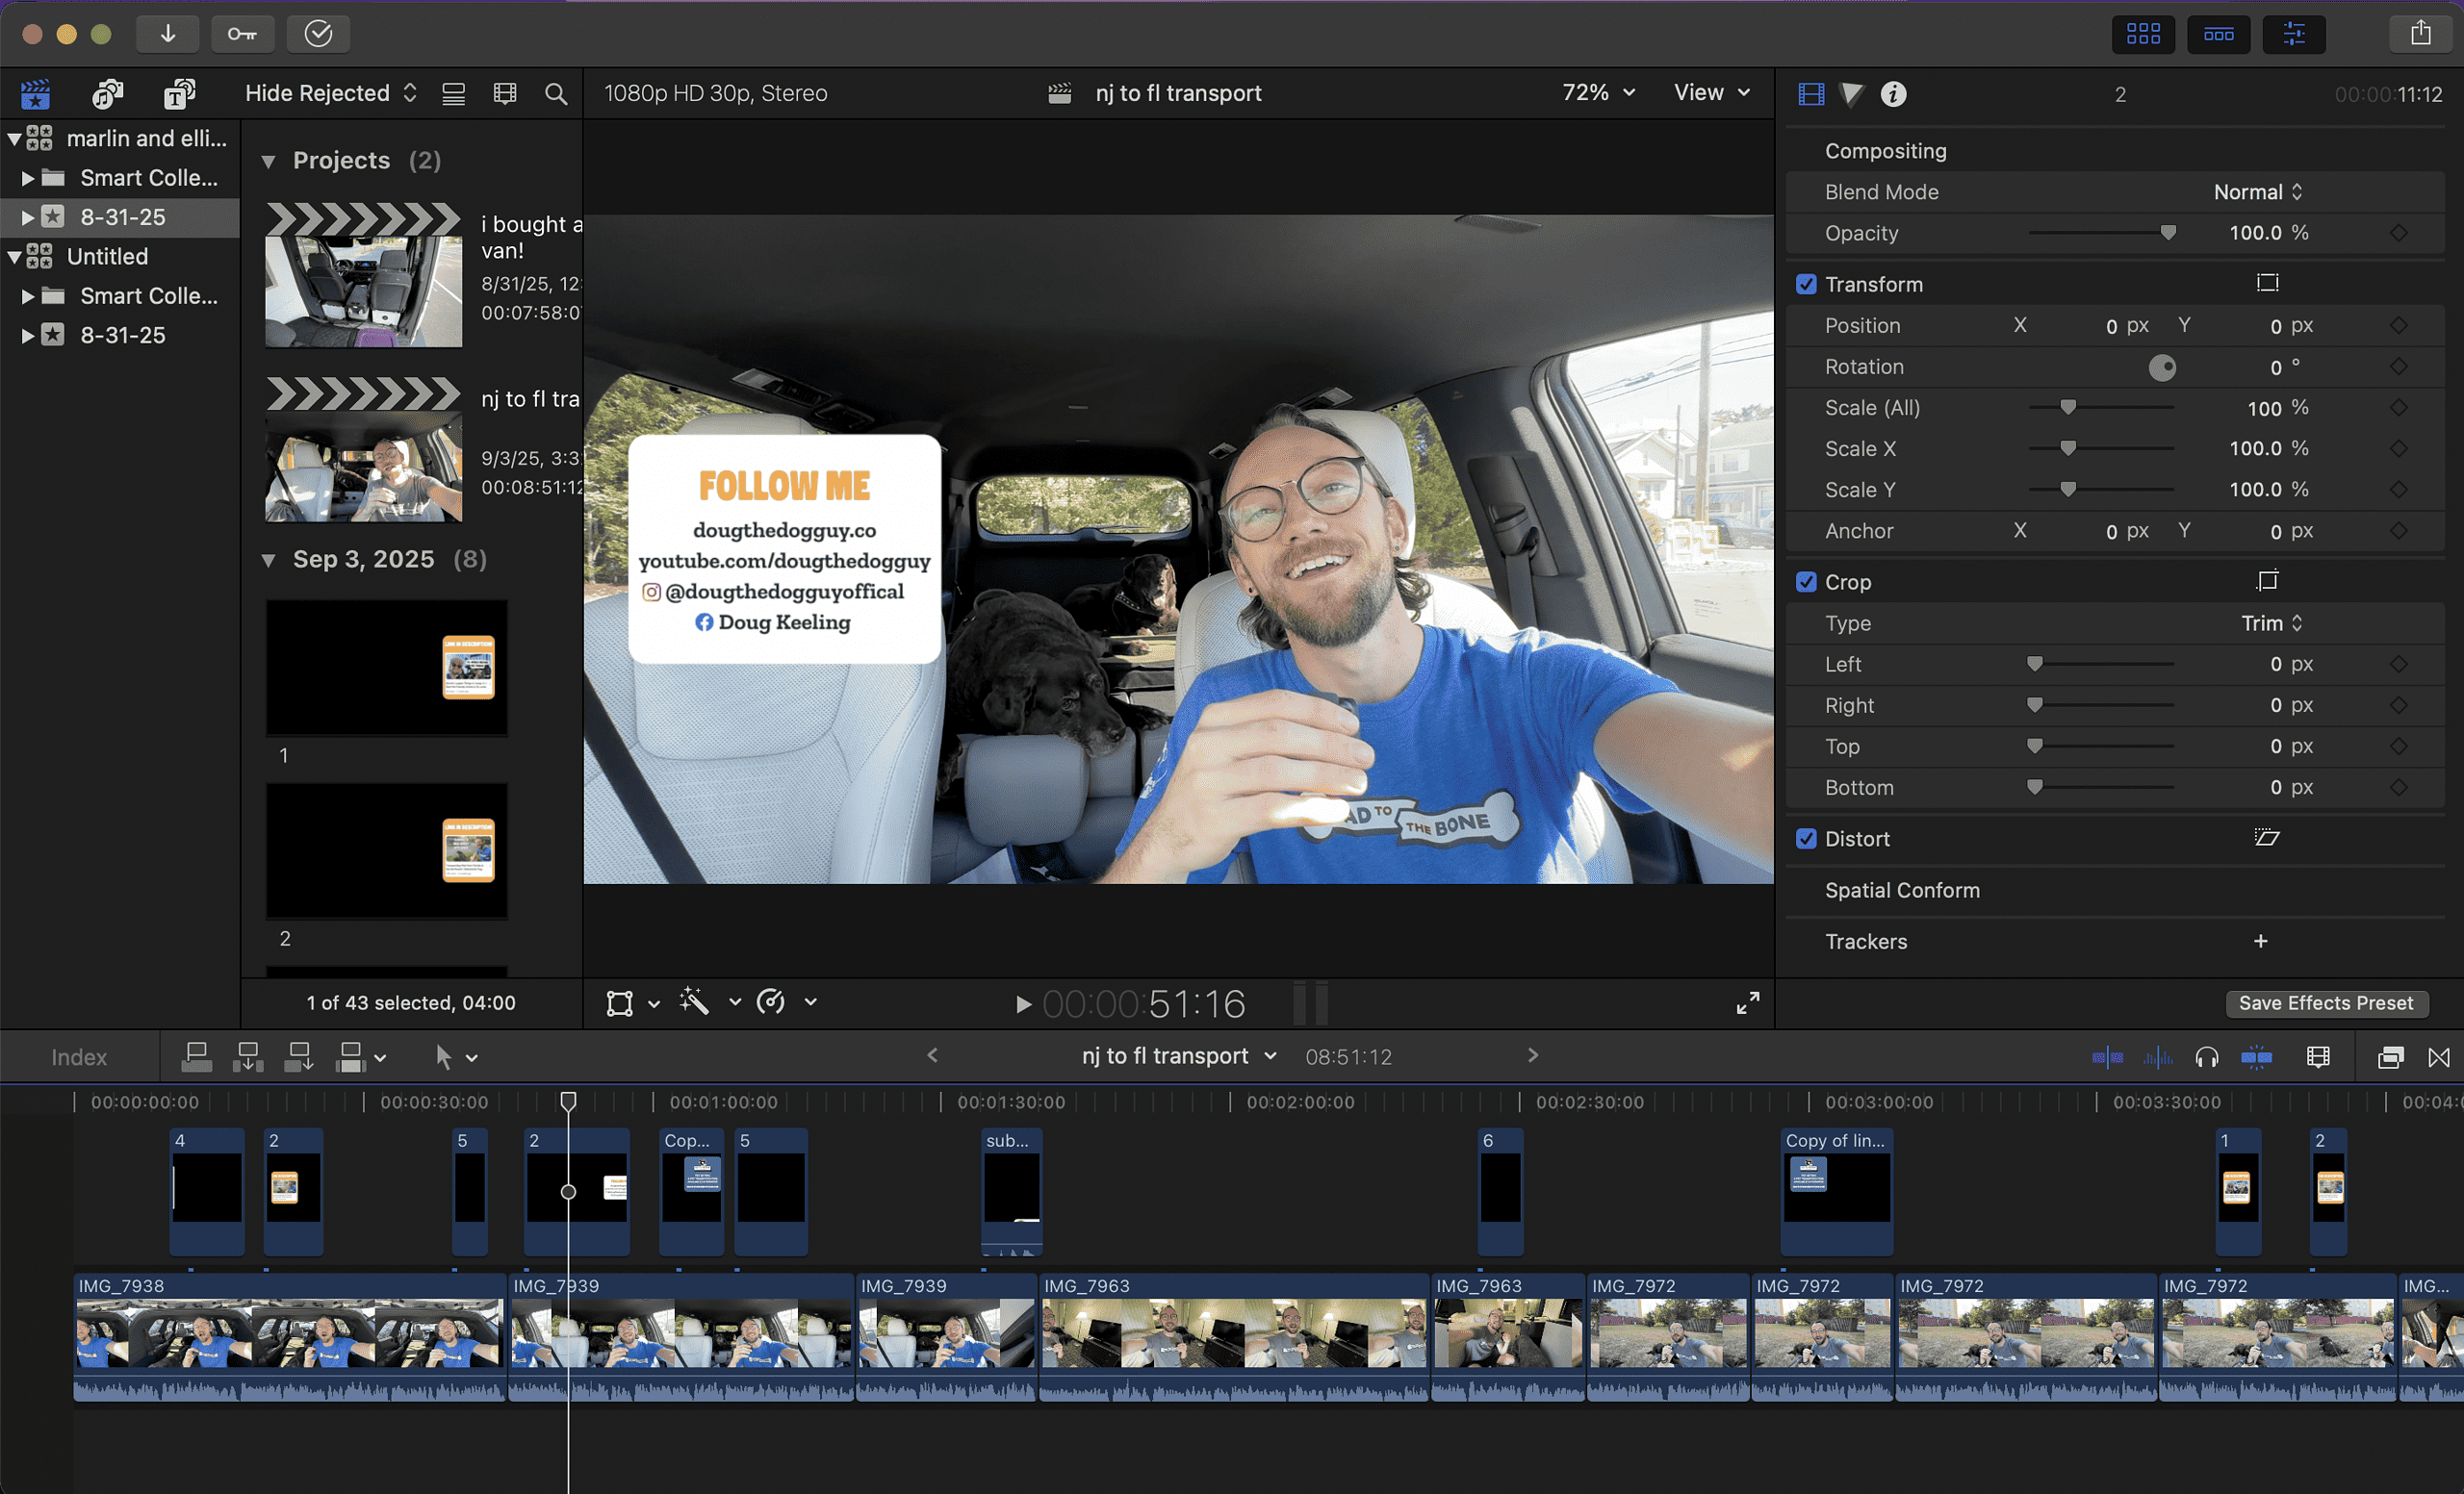The width and height of the screenshot is (2464, 1494).
Task: Click Save Effects Preset button
Action: click(2325, 1003)
